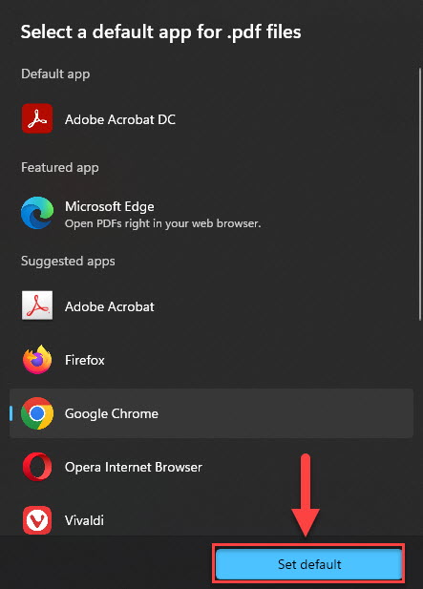
Task: Click the Set default button
Action: [x=308, y=564]
